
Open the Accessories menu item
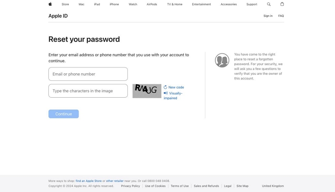(229, 4)
